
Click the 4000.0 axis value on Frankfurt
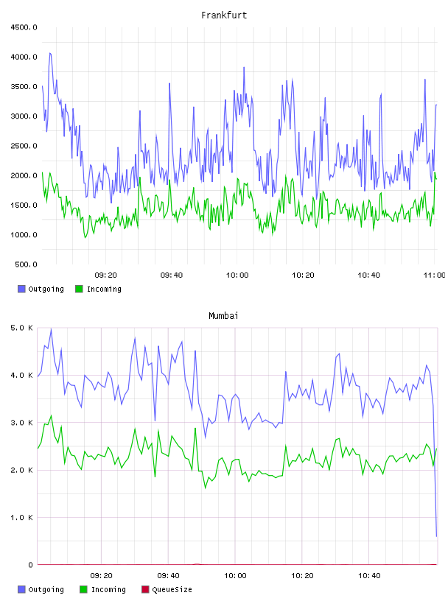tap(24, 57)
